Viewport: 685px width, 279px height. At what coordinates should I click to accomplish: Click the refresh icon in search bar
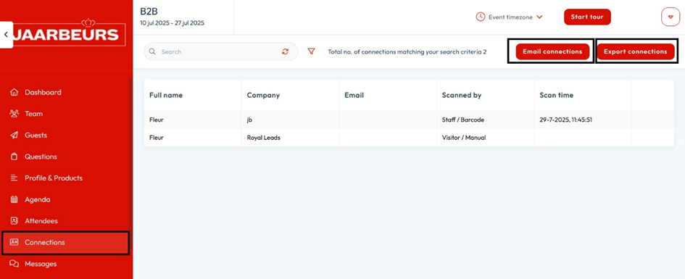[286, 51]
